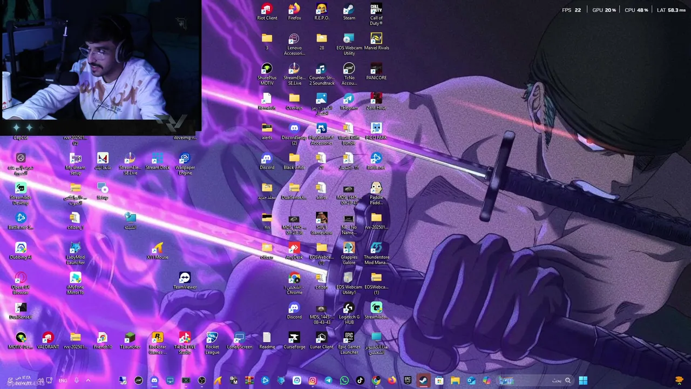Select the Logitech G HUB icon
Screen dimensions: 691x389
tap(349, 313)
